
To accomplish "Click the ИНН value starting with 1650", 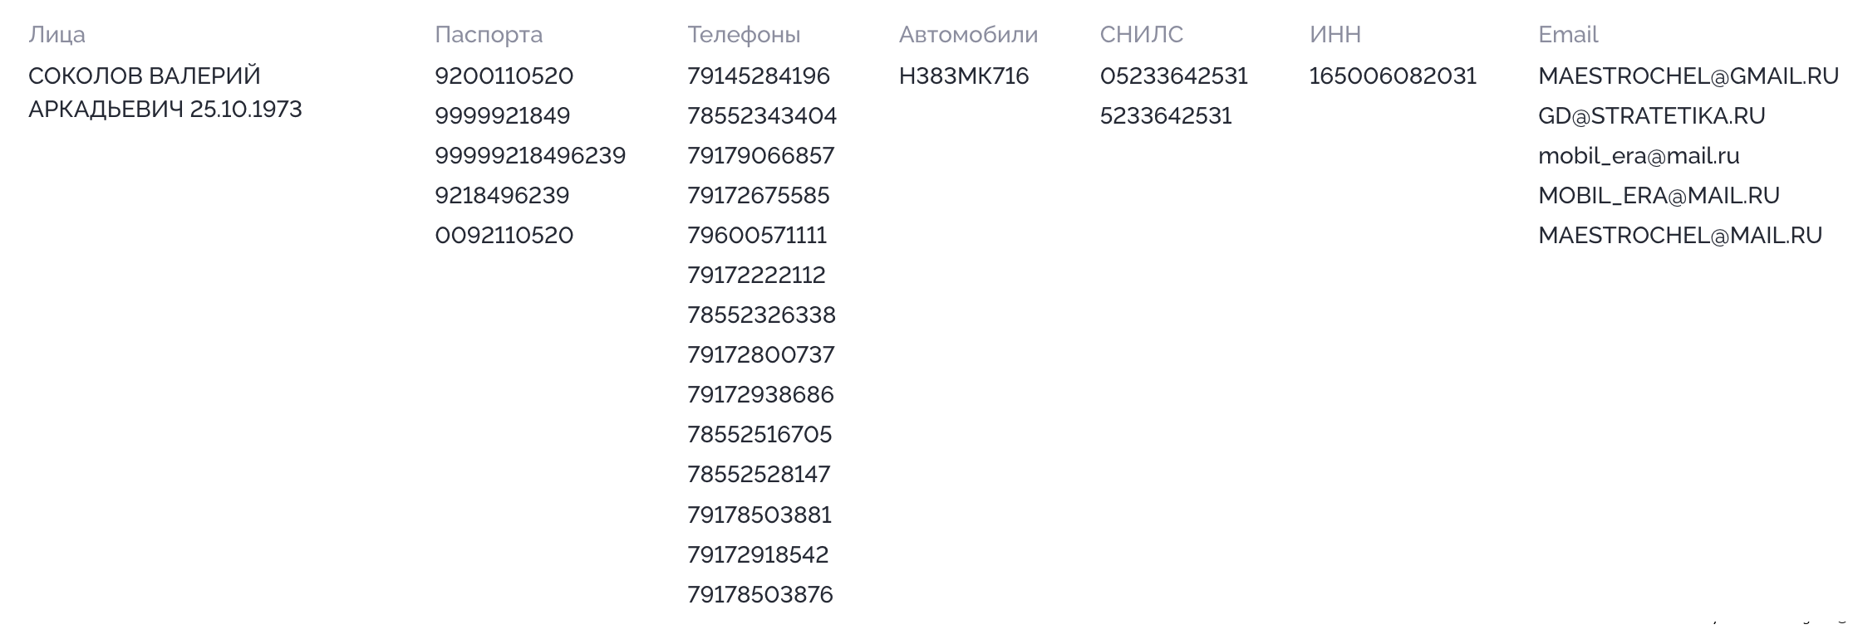I will pyautogui.click(x=1393, y=76).
